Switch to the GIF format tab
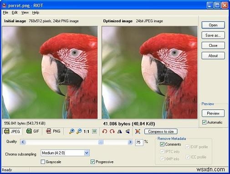 [33, 131]
